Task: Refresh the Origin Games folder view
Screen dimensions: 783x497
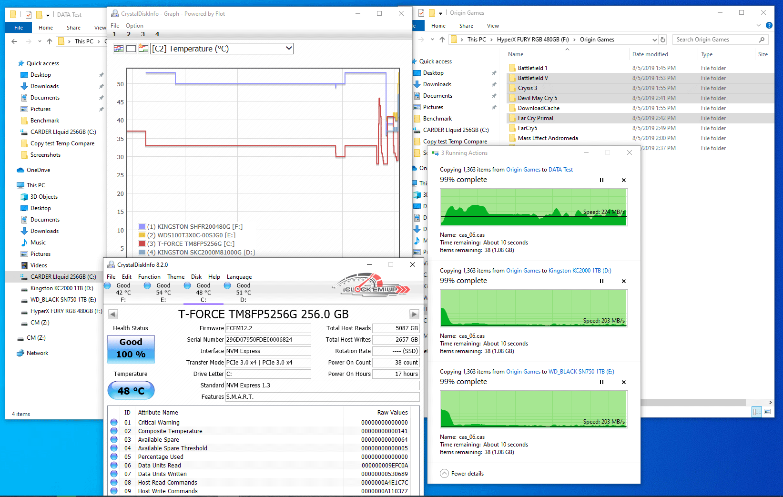Action: point(662,40)
